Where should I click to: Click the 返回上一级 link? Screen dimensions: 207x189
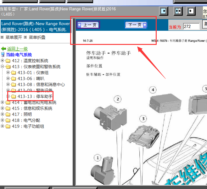point(17,49)
